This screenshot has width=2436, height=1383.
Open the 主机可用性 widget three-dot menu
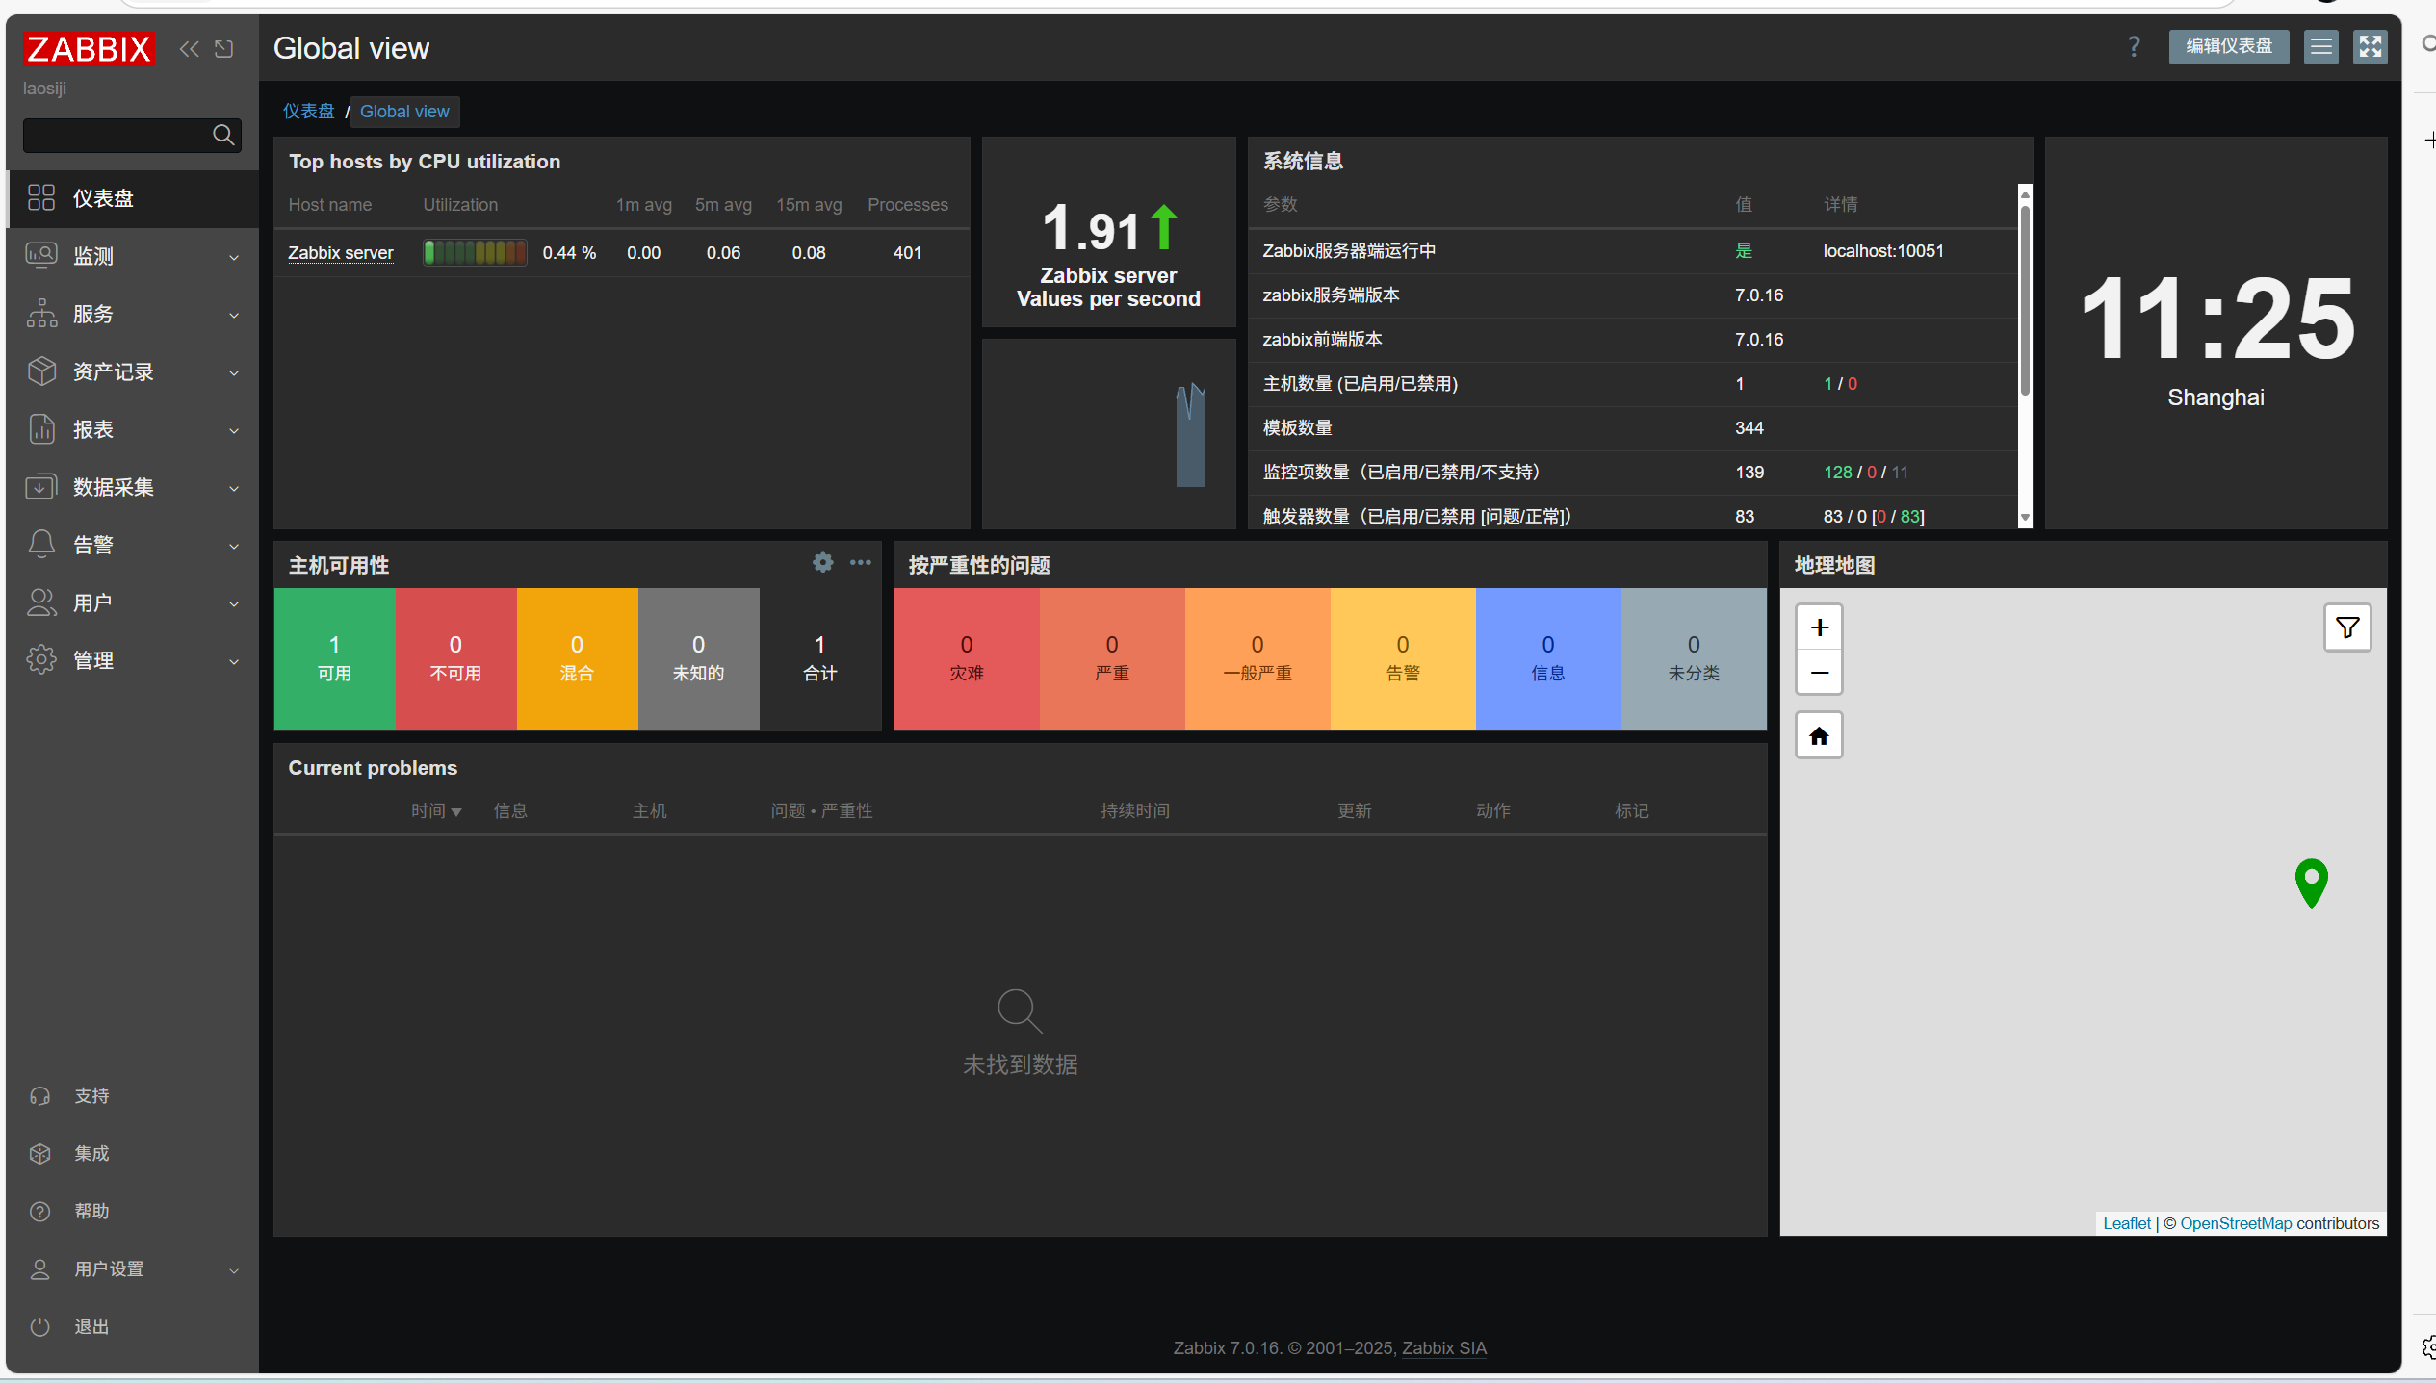click(861, 563)
